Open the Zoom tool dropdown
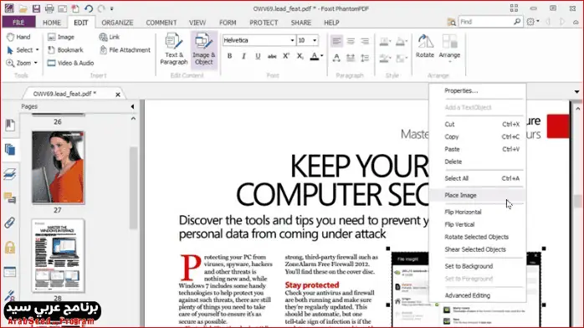Viewport: 584px width, 328px height. click(36, 63)
